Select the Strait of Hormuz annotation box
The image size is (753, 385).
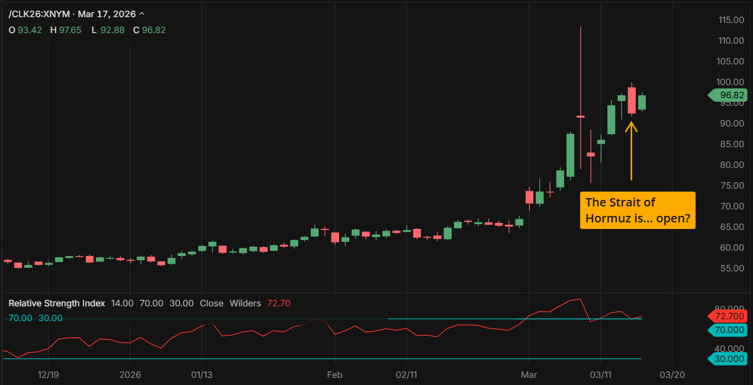(x=638, y=210)
